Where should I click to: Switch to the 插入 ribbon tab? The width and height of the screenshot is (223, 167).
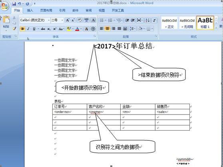[30, 10]
